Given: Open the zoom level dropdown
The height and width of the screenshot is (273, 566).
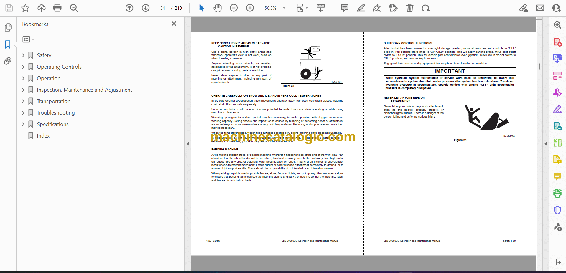Looking at the screenshot, I should pyautogui.click(x=284, y=8).
